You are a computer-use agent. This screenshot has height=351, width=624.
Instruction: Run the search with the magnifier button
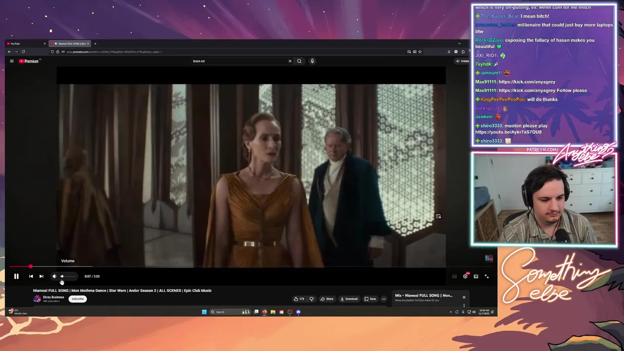coord(299,61)
